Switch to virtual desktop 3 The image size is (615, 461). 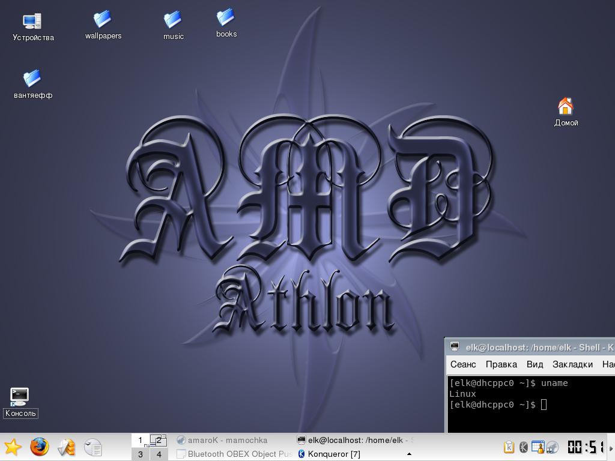point(141,454)
